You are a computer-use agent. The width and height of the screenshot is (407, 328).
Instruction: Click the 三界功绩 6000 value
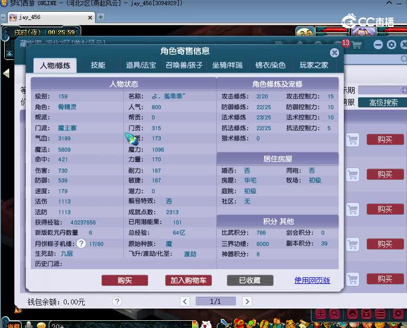pos(263,244)
